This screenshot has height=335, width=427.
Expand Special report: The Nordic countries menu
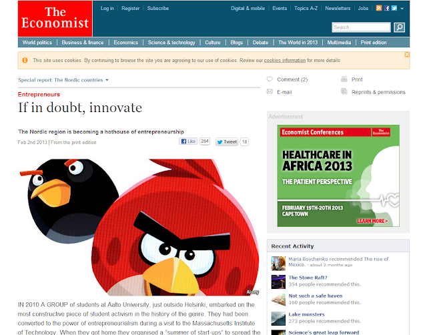pos(63,80)
